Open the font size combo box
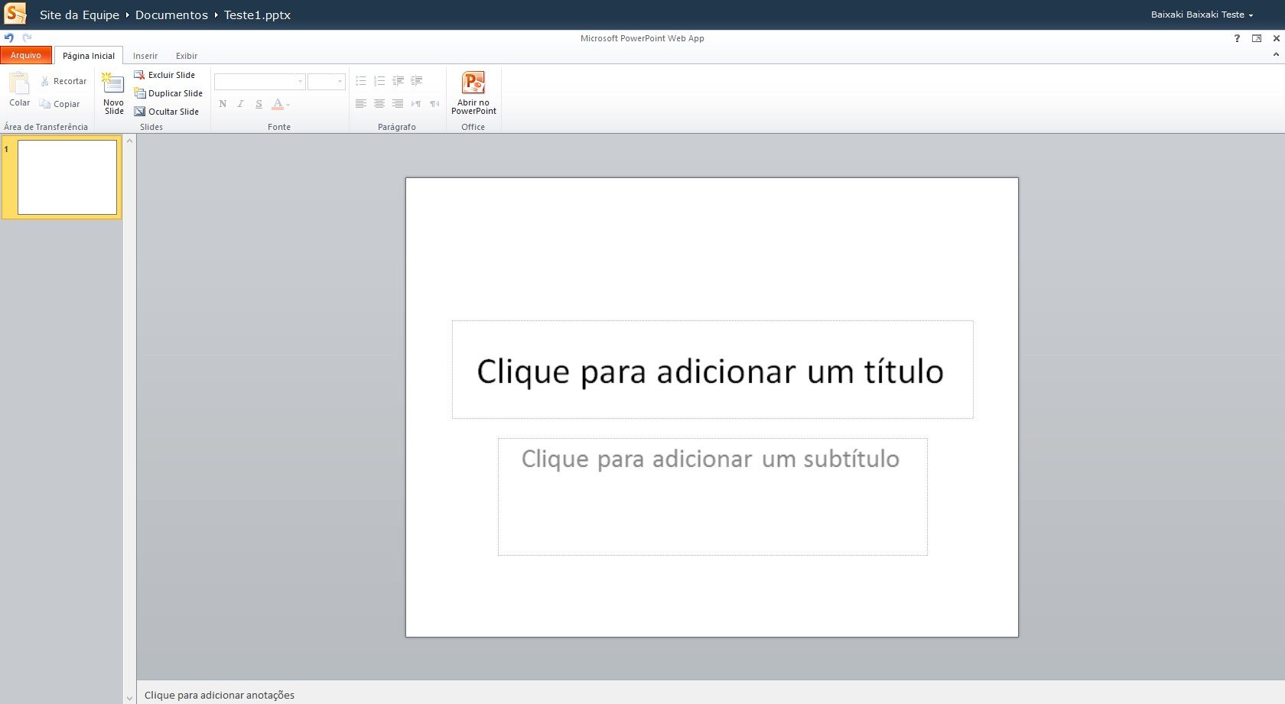Screen dimensions: 1285x704 (x=327, y=82)
